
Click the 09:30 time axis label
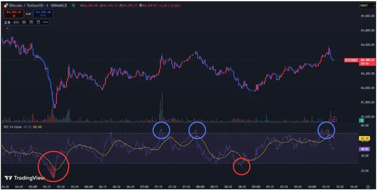click(x=284, y=187)
